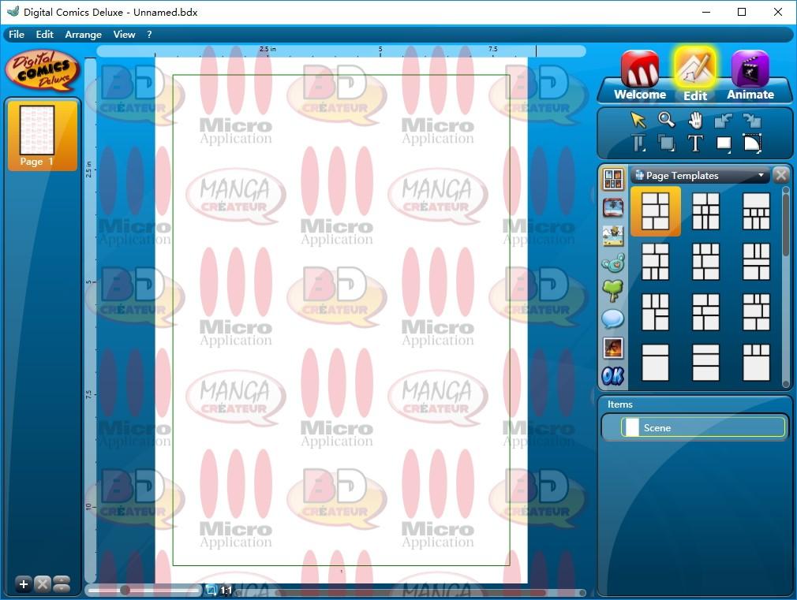
Task: Select the magnifying glass zoom tool
Action: coord(666,120)
